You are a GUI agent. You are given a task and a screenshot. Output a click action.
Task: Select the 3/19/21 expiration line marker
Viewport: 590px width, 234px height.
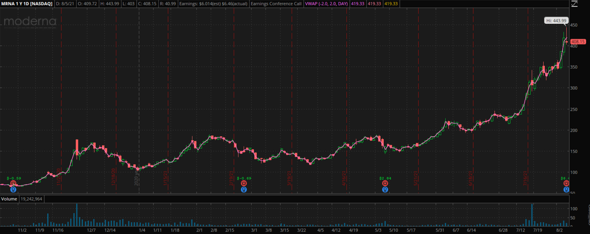290,178
